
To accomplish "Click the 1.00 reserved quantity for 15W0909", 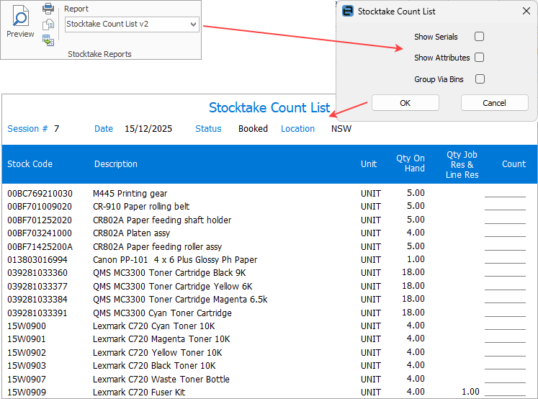I will click(470, 392).
